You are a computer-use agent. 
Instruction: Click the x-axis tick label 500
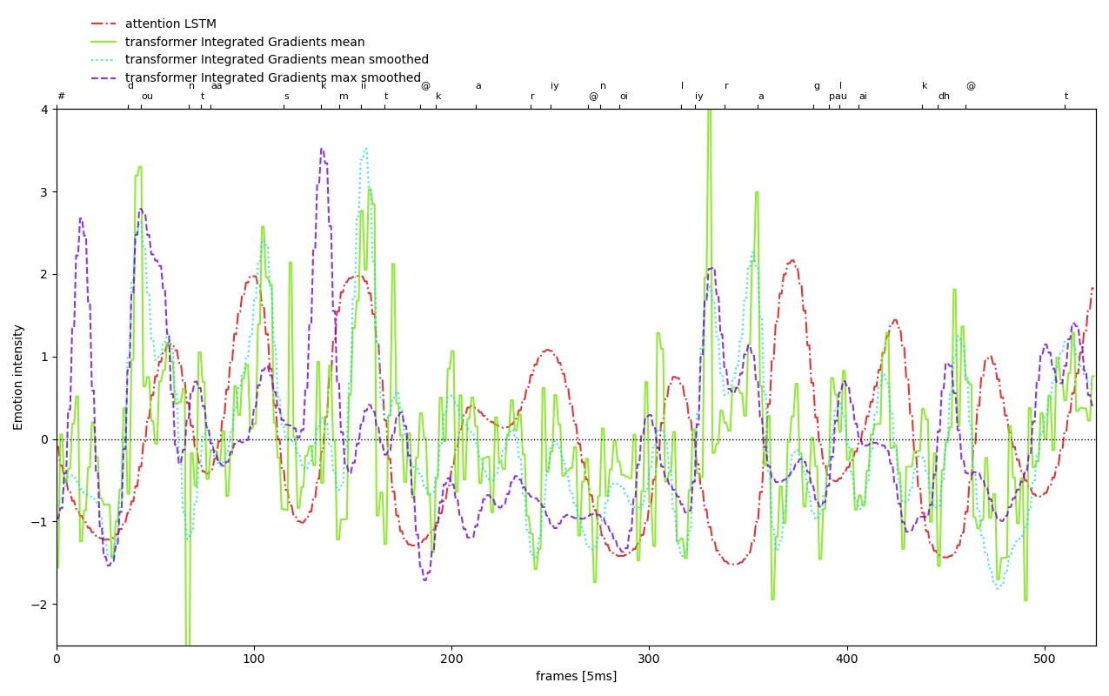pos(1045,659)
